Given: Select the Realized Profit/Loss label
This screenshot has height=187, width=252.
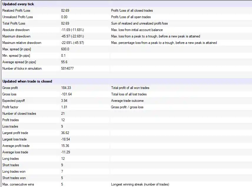Looking at the screenshot, I should 16,11.
